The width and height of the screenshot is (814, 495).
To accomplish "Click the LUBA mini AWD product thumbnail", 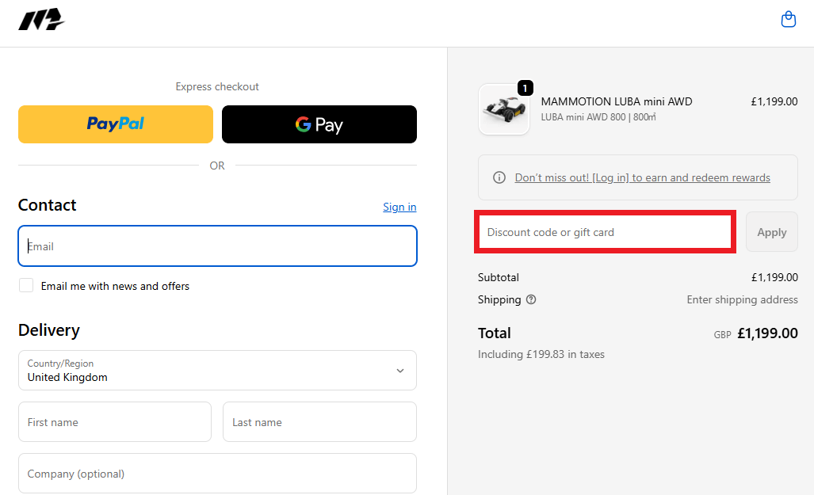I will click(x=504, y=110).
